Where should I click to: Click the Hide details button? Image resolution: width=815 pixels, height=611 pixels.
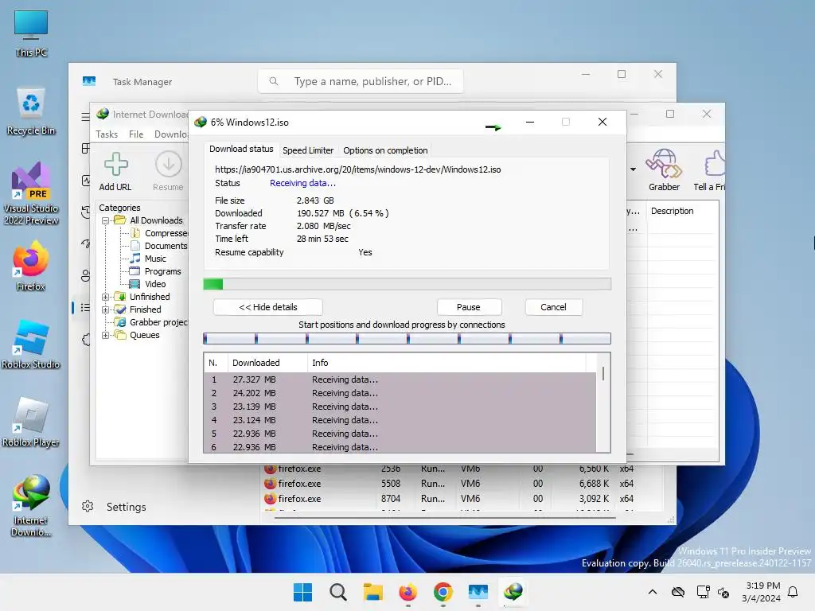[x=267, y=307]
